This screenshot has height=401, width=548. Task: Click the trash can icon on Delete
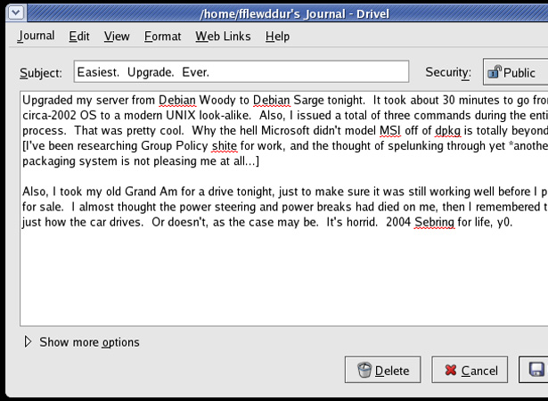tap(364, 370)
